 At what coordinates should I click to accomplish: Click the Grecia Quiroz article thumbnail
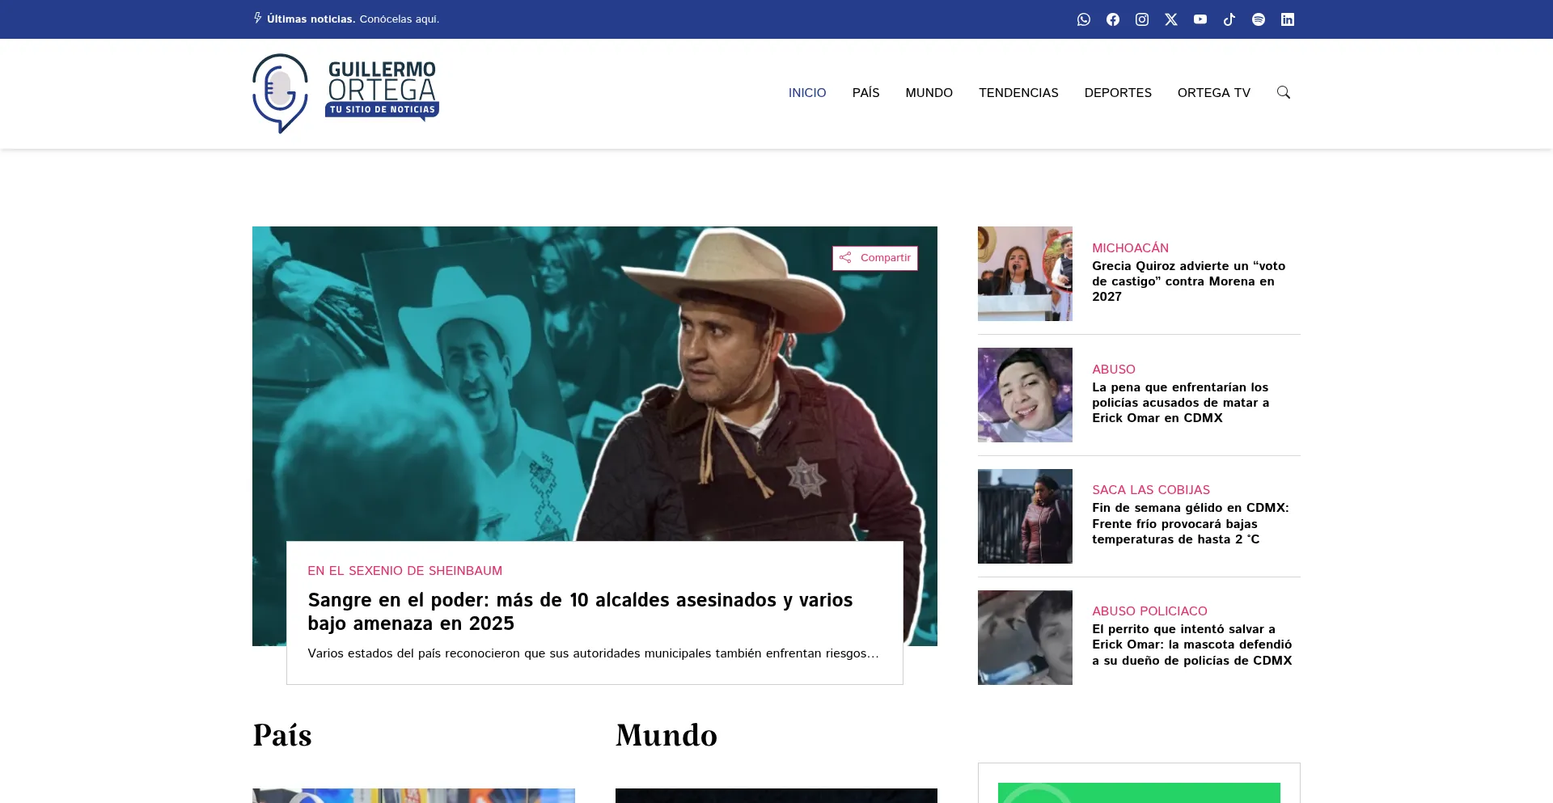(1025, 273)
